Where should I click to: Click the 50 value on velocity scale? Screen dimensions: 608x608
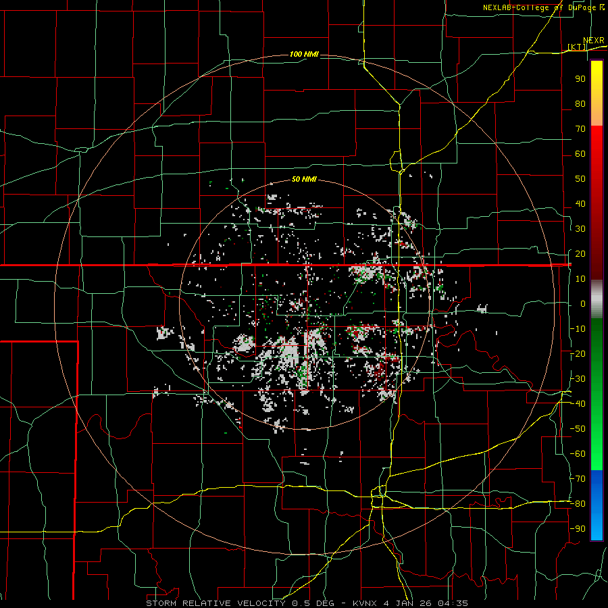coord(580,179)
